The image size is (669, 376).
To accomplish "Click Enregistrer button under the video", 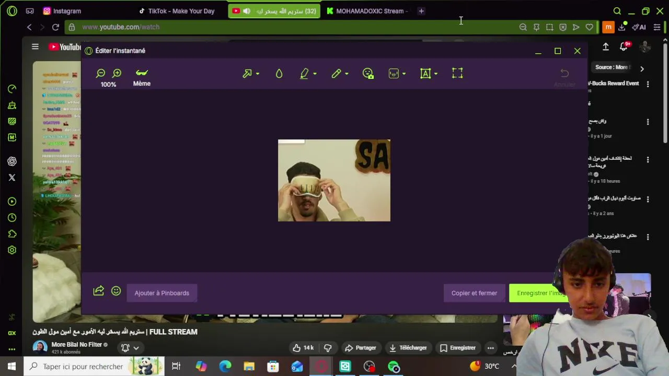I will pos(458,348).
